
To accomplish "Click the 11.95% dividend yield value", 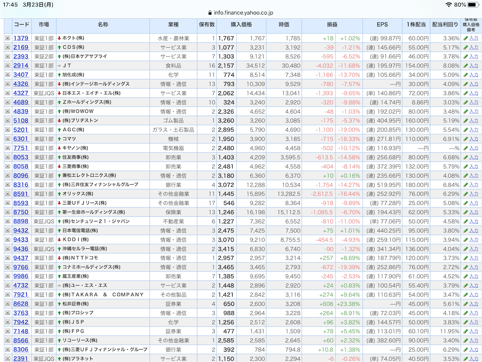I will click(450, 331).
